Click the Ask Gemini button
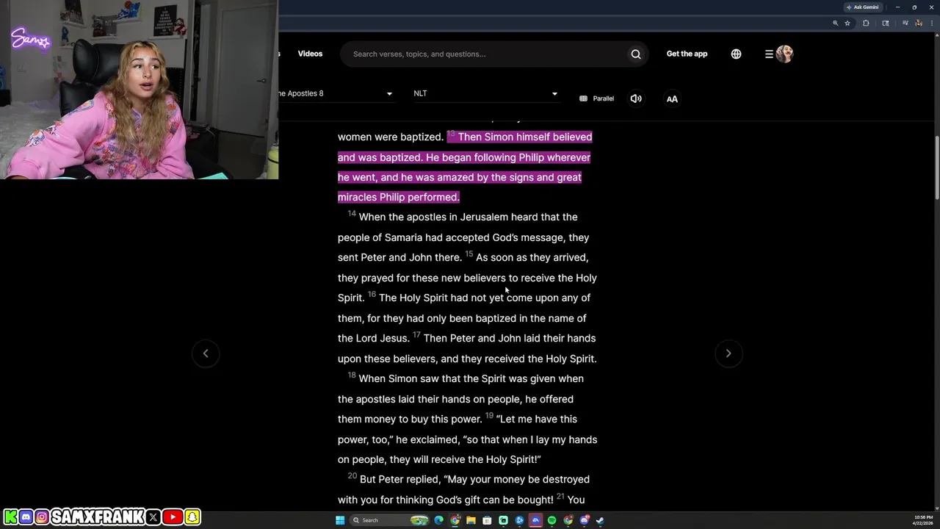The width and height of the screenshot is (940, 529). [862, 7]
